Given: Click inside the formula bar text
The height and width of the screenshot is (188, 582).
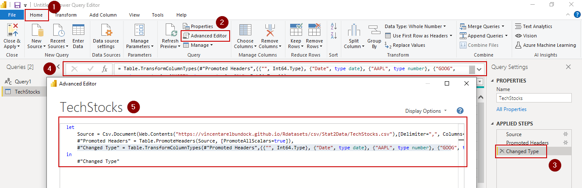Looking at the screenshot, I should [292, 69].
